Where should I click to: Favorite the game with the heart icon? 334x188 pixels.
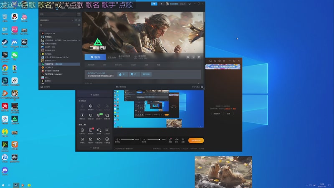tap(199, 57)
